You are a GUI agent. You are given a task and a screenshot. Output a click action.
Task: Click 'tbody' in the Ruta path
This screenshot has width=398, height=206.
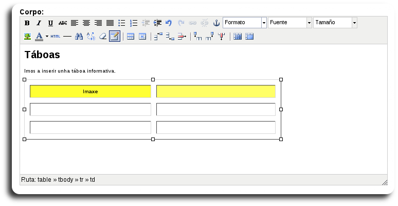pyautogui.click(x=65, y=180)
